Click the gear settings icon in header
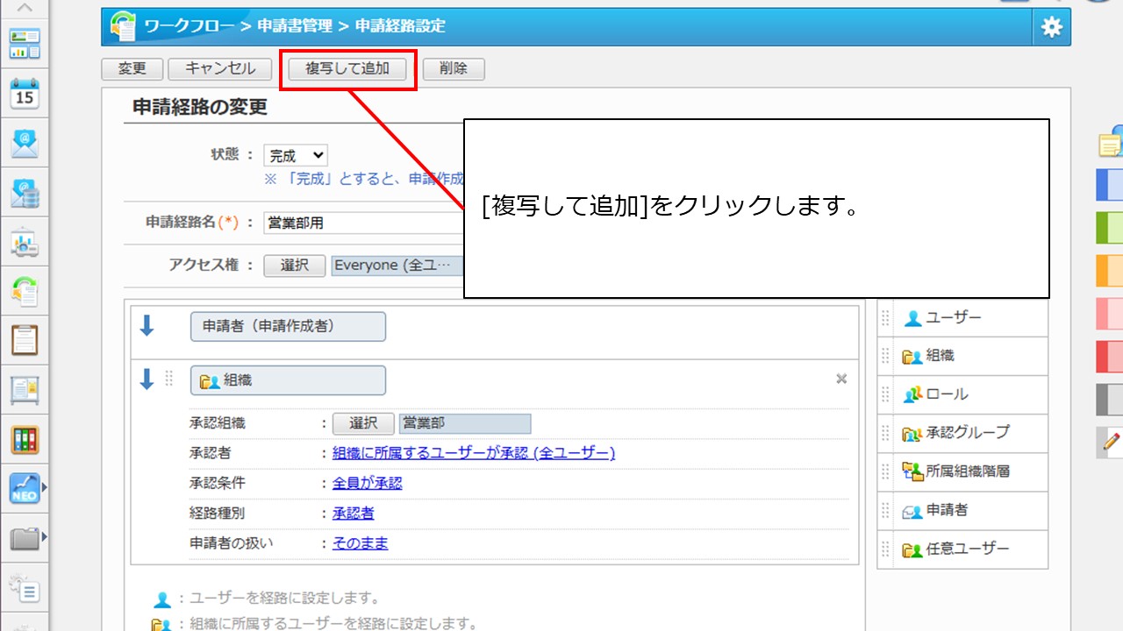Screen dimensions: 1123x631 (x=1051, y=27)
